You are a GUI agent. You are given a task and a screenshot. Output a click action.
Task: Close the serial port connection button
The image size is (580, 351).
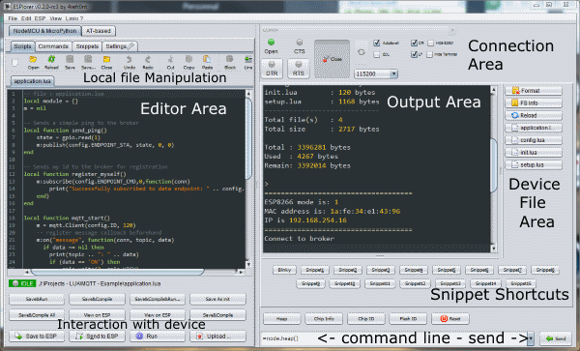click(332, 59)
